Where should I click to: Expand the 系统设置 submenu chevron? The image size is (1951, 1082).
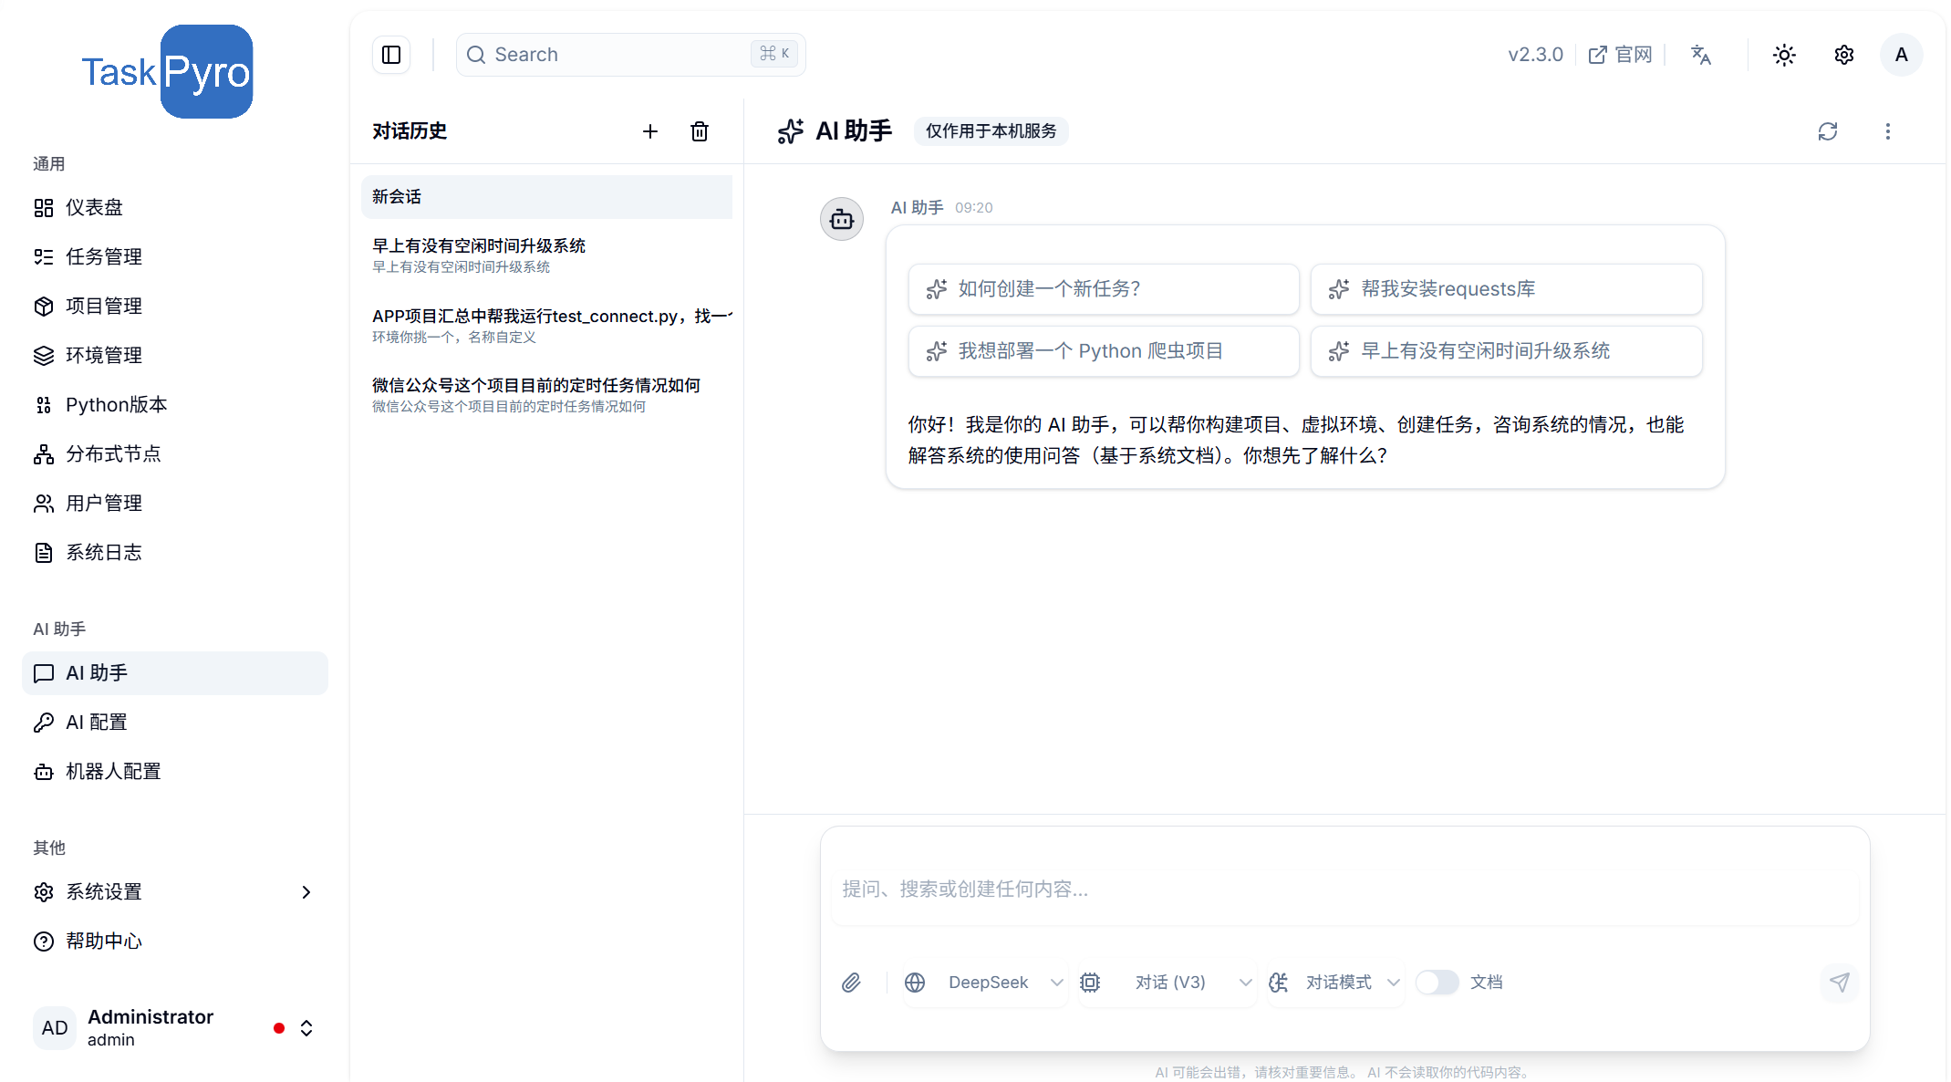pyautogui.click(x=306, y=892)
